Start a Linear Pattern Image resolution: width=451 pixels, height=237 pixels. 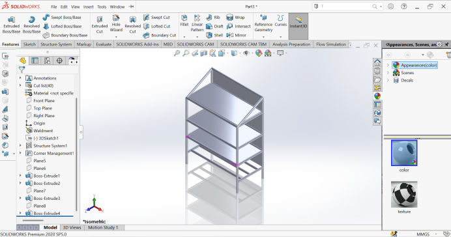pos(197,23)
